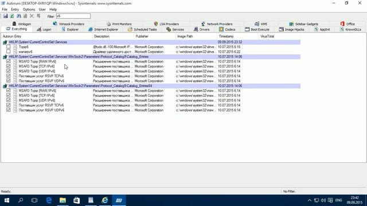Click the ENG language indicator
This screenshot has width=367, height=206.
(x=338, y=200)
